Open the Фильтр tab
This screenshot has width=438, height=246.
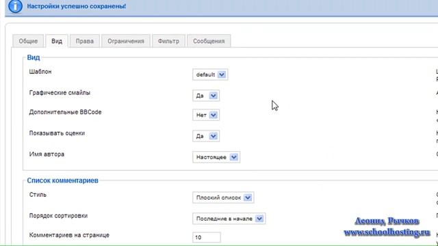168,41
